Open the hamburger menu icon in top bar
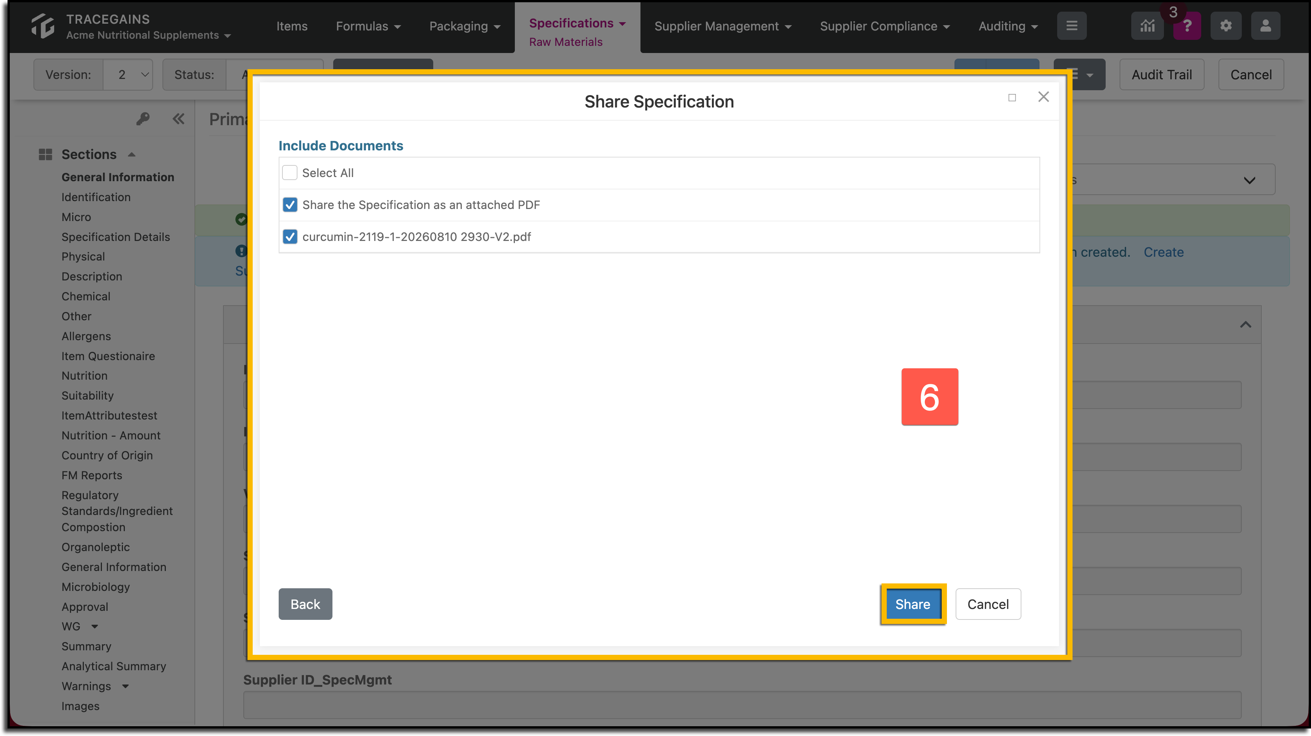This screenshot has width=1311, height=736. [1072, 26]
